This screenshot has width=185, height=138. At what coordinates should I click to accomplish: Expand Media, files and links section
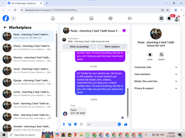click(156, 81)
